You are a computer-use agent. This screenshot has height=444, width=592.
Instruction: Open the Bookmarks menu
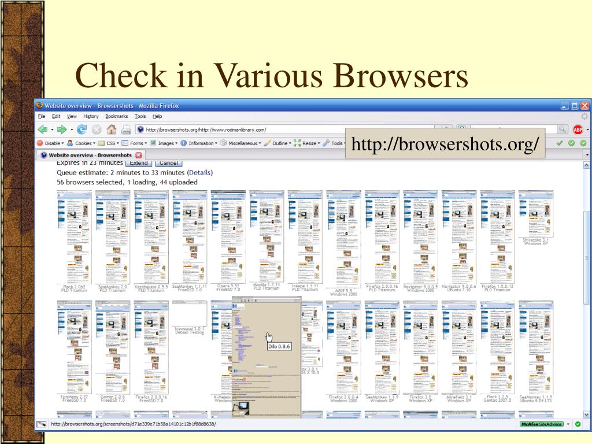click(116, 116)
